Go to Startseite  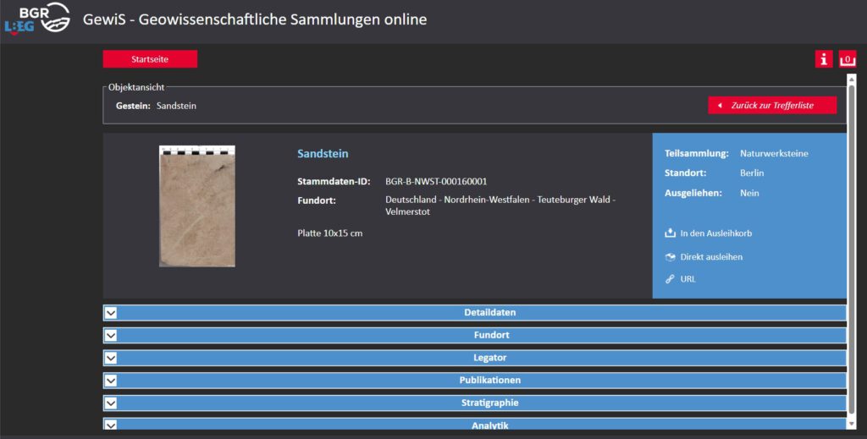coord(150,59)
